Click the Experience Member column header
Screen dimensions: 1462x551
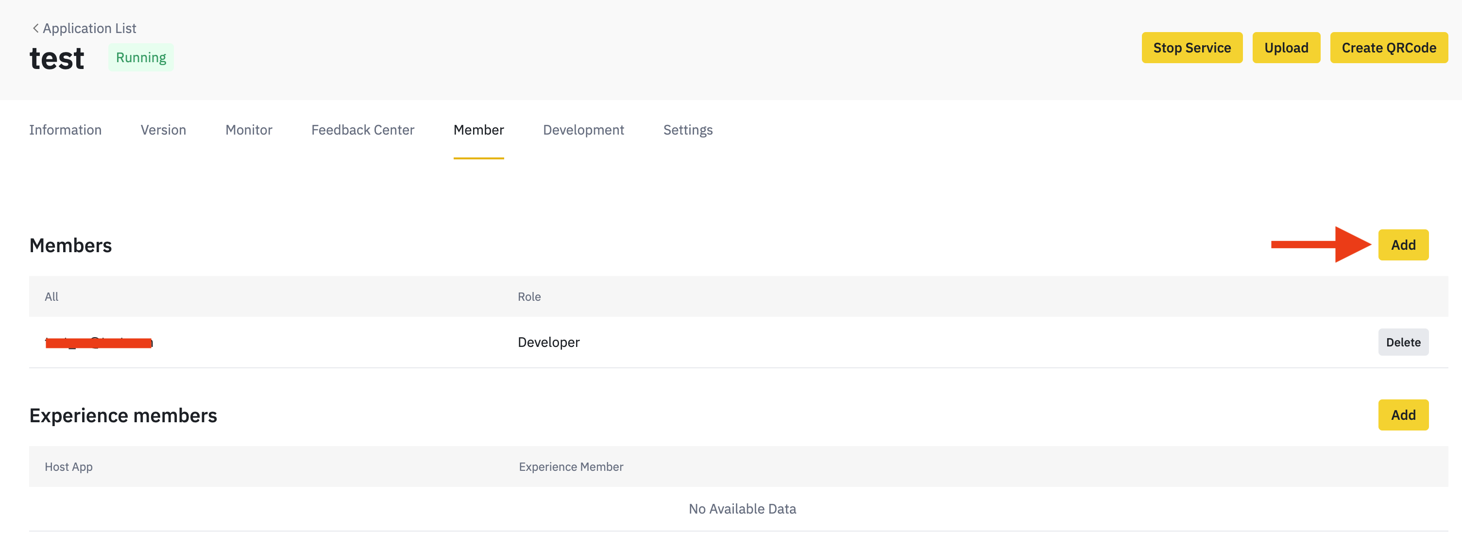coord(571,466)
